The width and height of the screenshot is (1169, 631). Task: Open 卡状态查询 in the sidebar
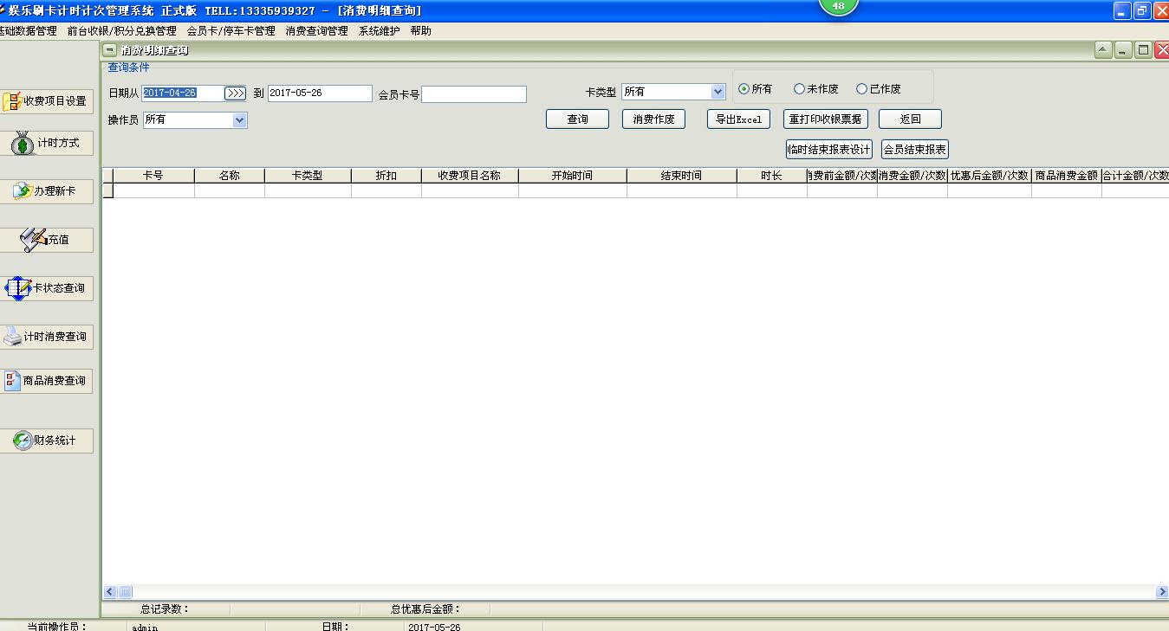point(47,288)
